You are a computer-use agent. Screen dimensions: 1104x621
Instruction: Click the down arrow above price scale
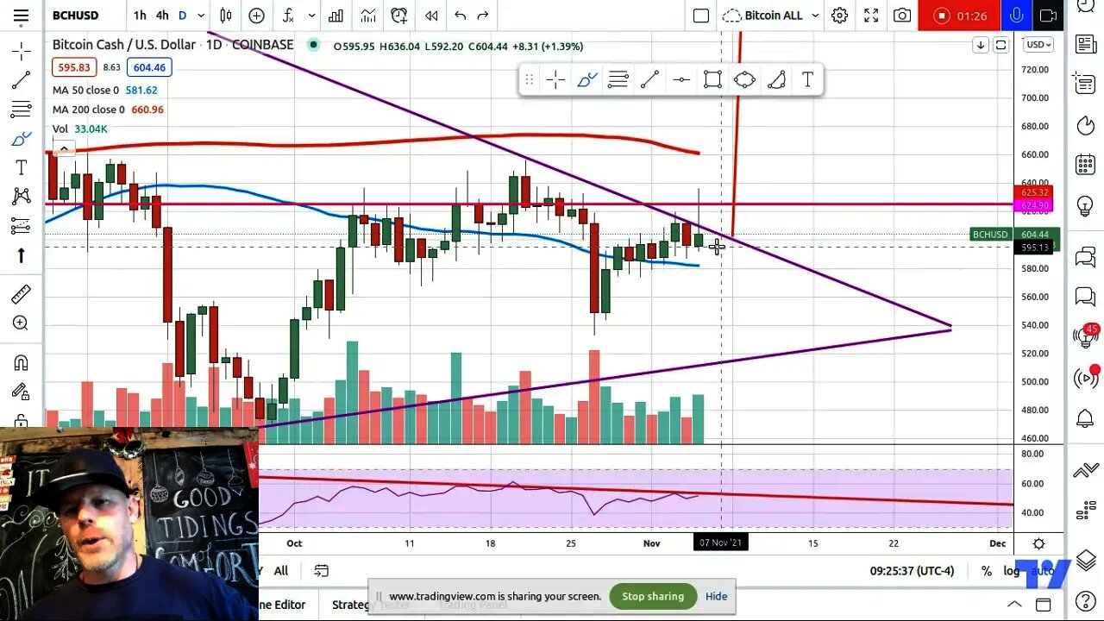tap(980, 45)
